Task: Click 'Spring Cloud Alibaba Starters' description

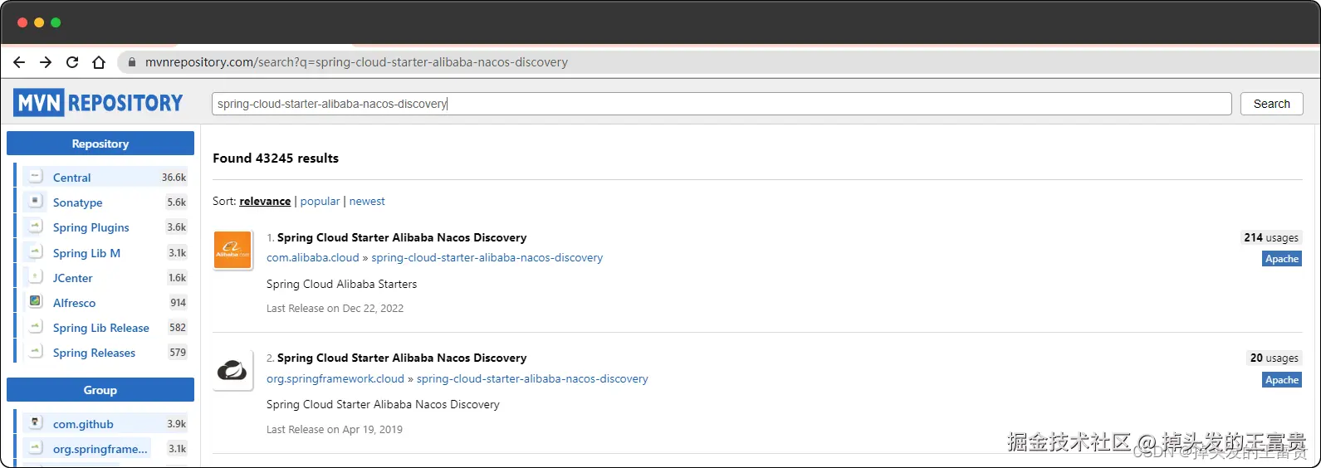Action: point(342,284)
